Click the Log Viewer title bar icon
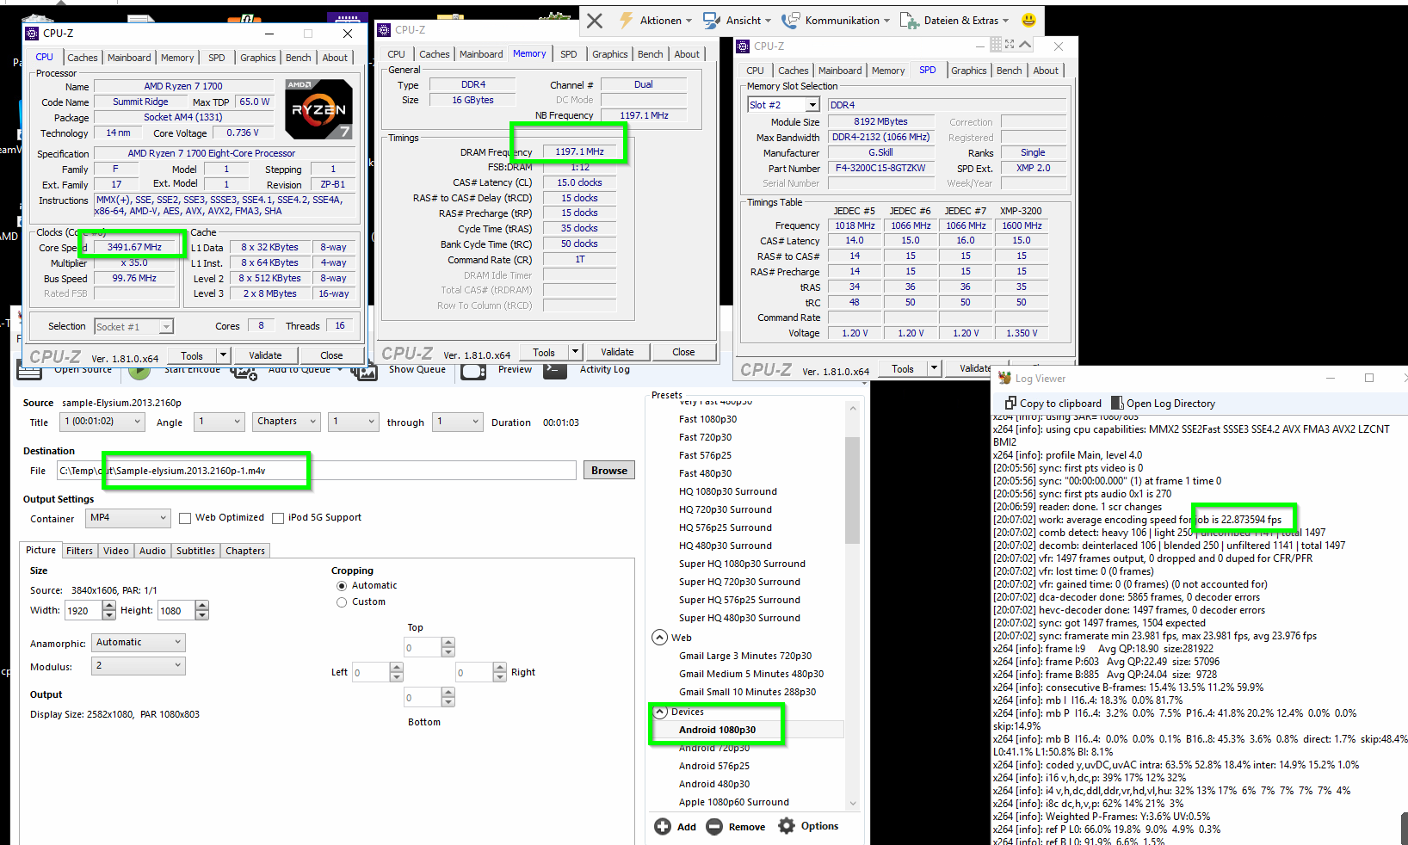Image resolution: width=1408 pixels, height=845 pixels. click(1004, 378)
